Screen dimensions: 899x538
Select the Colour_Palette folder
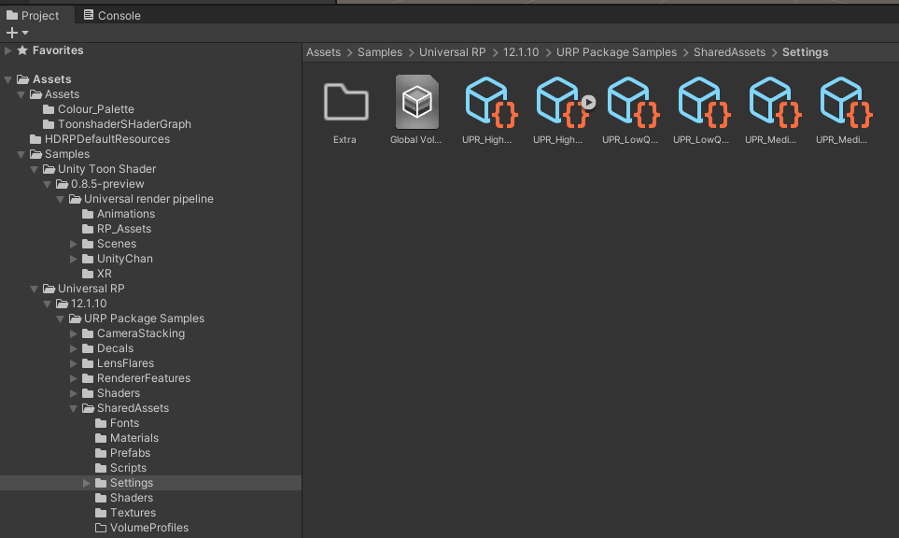coord(89,109)
